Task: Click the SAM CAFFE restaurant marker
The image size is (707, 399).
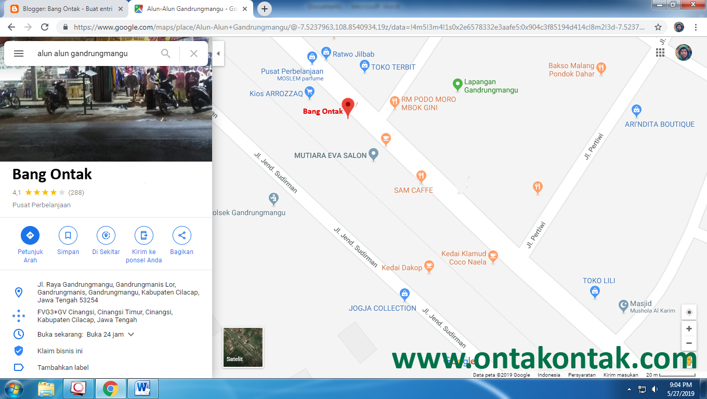Action: (421, 177)
